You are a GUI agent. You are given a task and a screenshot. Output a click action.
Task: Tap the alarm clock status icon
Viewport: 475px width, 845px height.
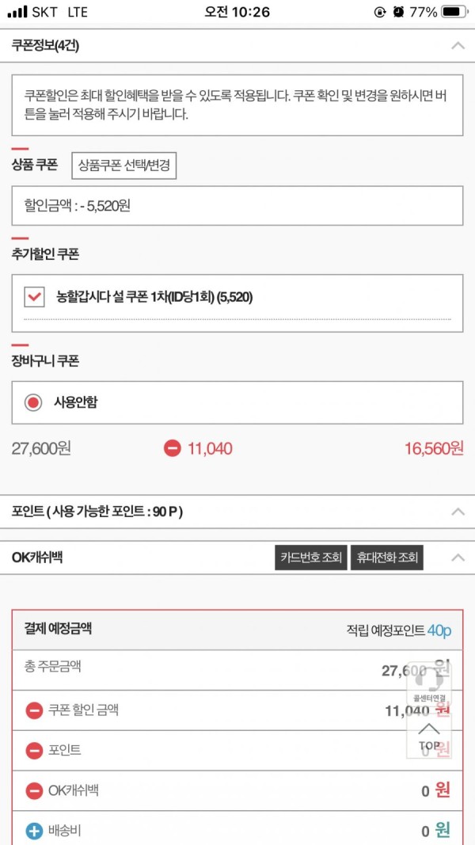pos(398,12)
